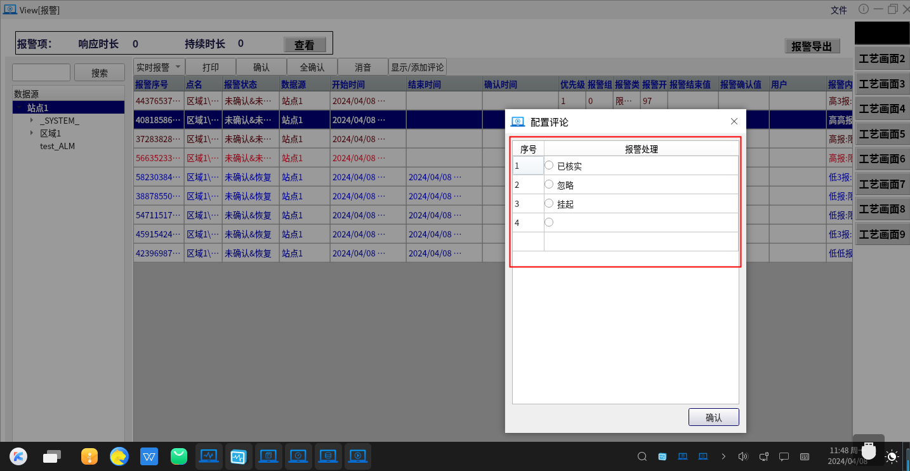This screenshot has height=471, width=910.
Task: Click the search input field beside 搜索
Action: click(x=41, y=72)
